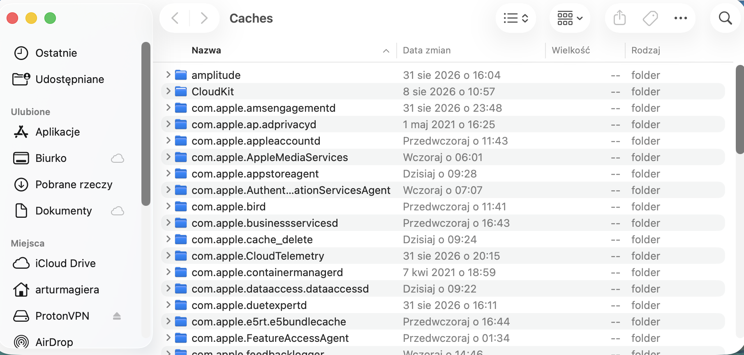Click the com.apple.FeatureAccessAgent folder icon

(x=181, y=338)
